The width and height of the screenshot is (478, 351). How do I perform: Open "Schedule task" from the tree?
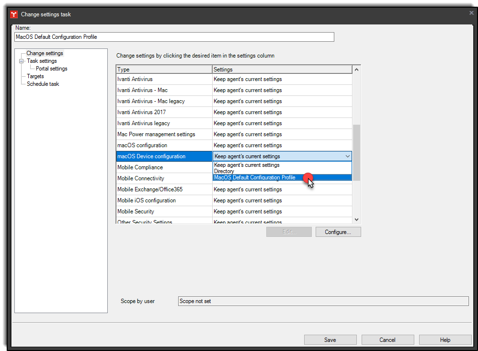[x=42, y=83]
